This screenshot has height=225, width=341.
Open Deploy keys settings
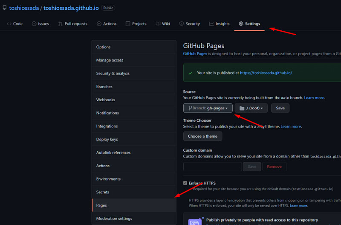pyautogui.click(x=134, y=140)
